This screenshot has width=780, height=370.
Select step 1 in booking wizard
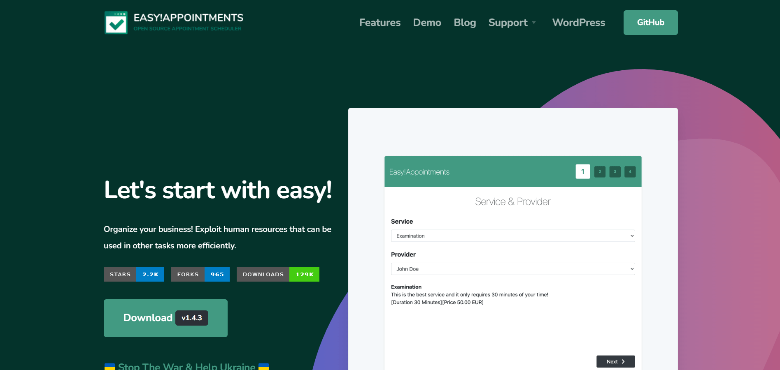(583, 171)
